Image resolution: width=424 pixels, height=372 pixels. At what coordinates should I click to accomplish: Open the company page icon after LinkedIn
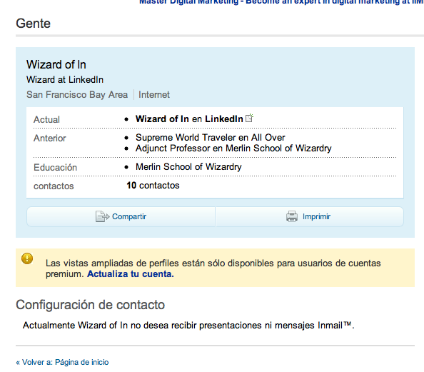(x=249, y=118)
